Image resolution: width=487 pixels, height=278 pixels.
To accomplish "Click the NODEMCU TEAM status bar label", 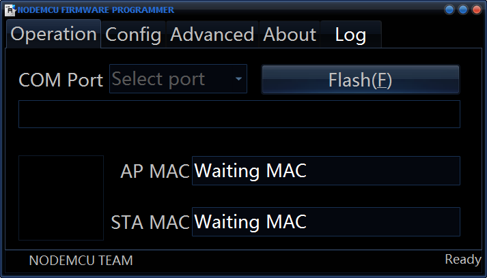I will tap(81, 260).
